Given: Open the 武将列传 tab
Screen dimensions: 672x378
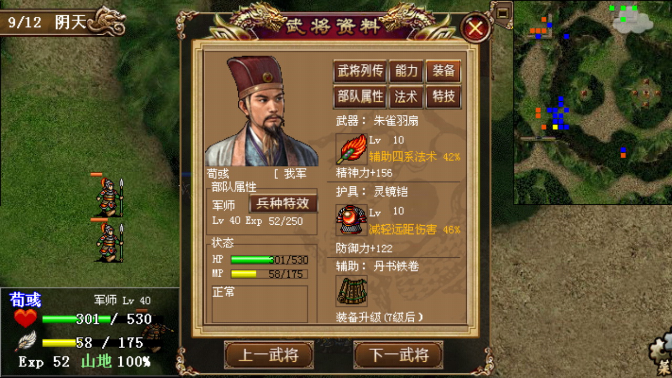Looking at the screenshot, I should pyautogui.click(x=360, y=71).
